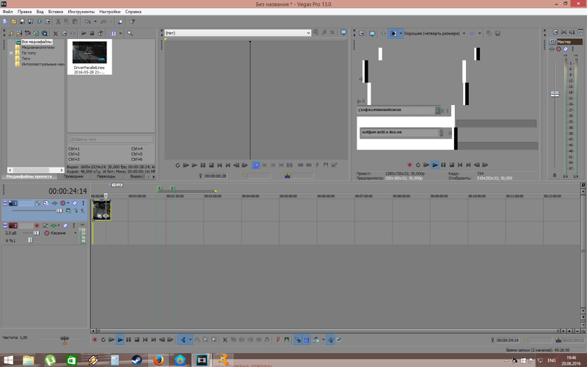Open project Properties from main toolbar
587x367 pixels.
click(48, 22)
